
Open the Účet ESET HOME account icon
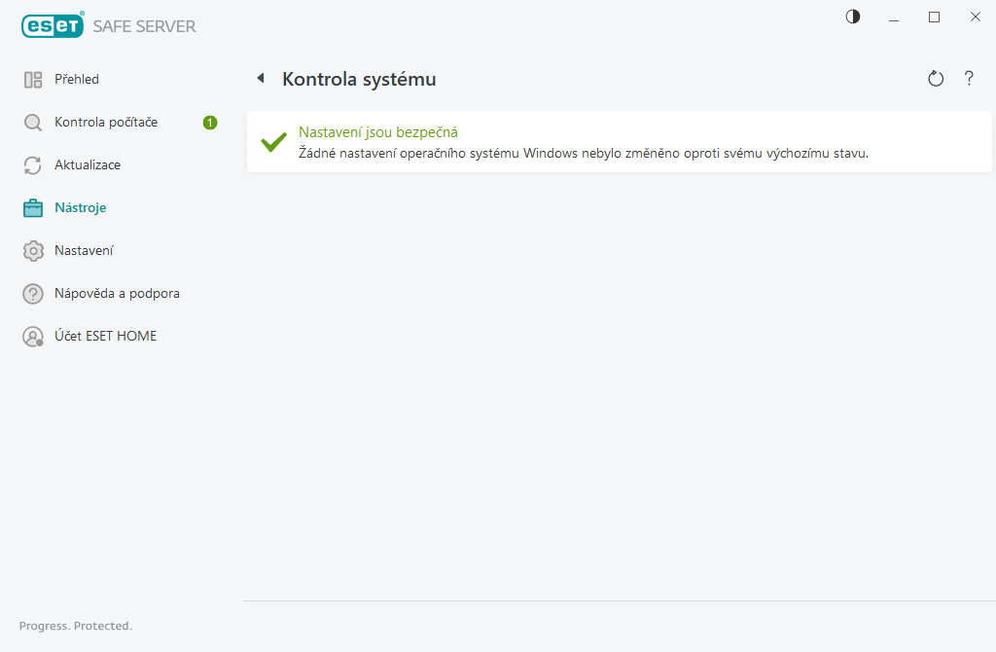32,336
